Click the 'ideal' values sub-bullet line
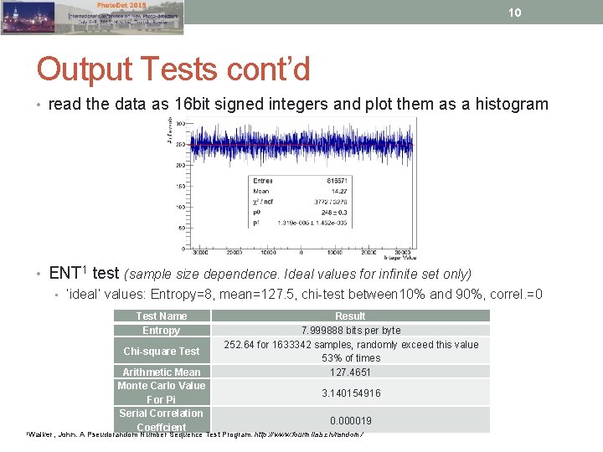 tap(304, 294)
